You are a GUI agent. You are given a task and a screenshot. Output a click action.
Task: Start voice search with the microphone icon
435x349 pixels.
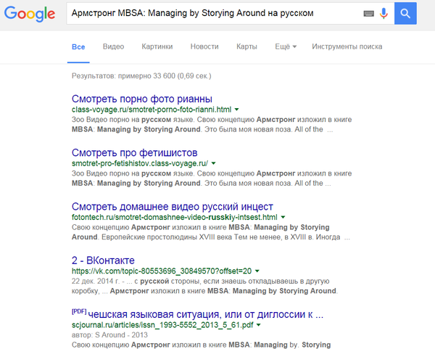pyautogui.click(x=384, y=13)
